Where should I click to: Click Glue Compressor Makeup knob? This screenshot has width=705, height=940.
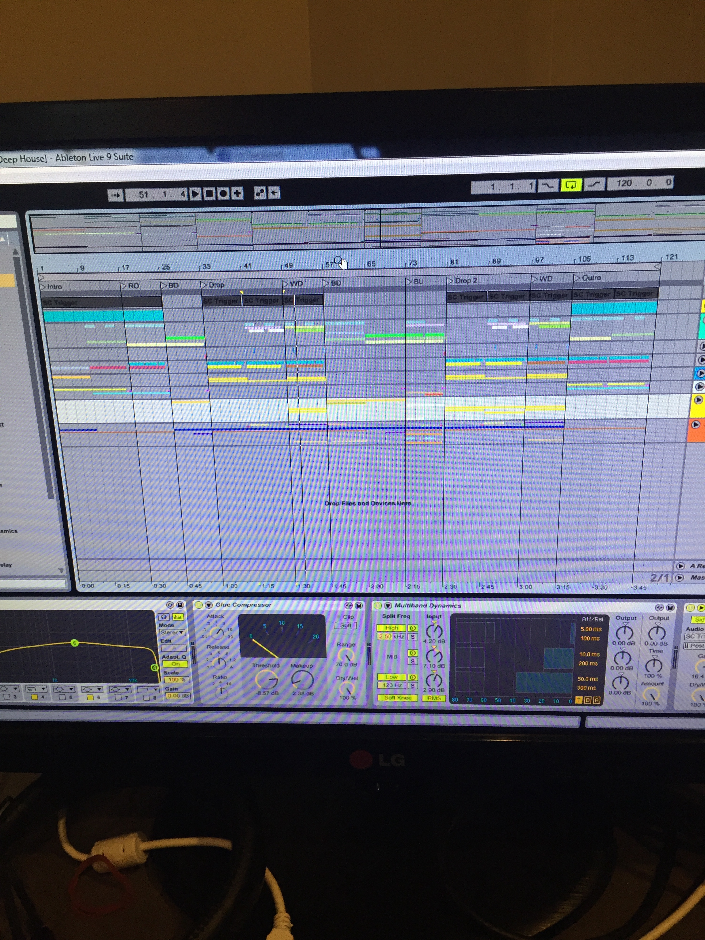(302, 680)
